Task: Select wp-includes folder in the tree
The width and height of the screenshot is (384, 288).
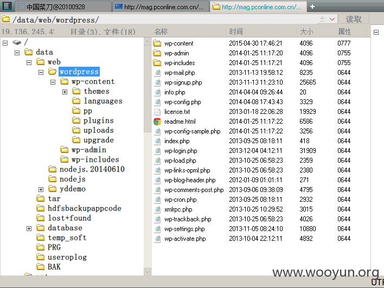Action: click(x=95, y=159)
